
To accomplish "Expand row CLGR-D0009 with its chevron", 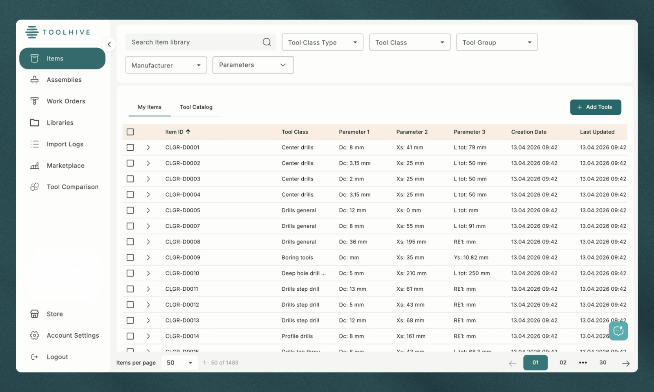I will 148,258.
